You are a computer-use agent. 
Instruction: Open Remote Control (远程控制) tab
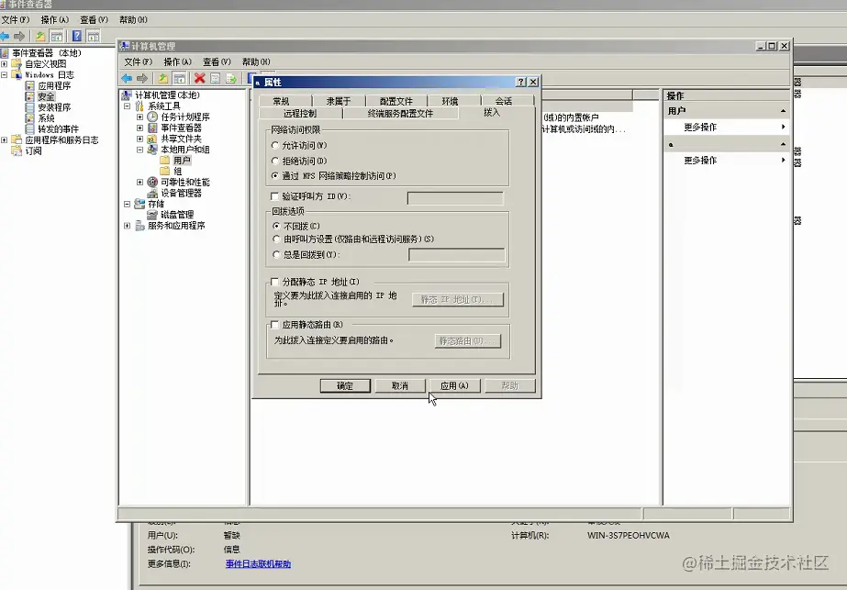click(300, 114)
